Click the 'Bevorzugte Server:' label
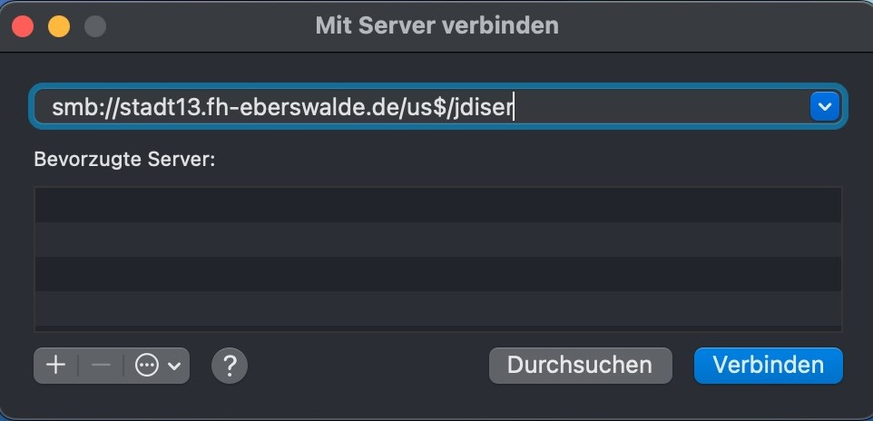The height and width of the screenshot is (421, 873). 124,160
